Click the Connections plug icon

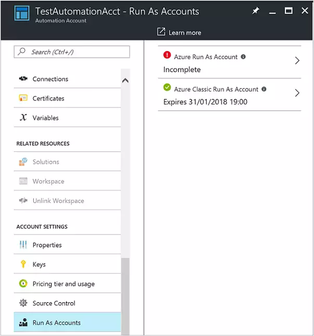23,79
